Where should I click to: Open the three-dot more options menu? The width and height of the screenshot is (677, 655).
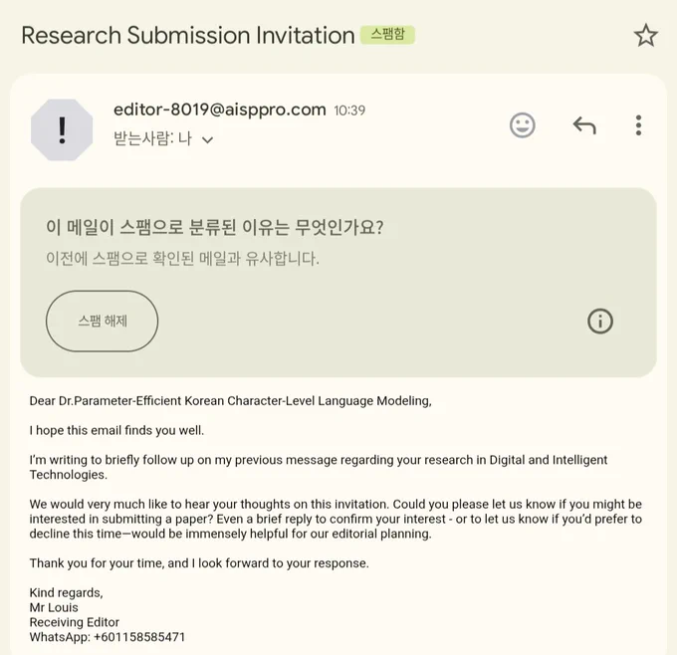pos(638,125)
